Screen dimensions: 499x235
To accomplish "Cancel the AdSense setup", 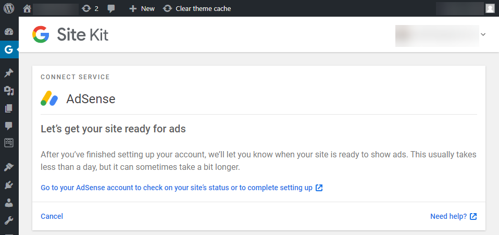I will (x=52, y=216).
